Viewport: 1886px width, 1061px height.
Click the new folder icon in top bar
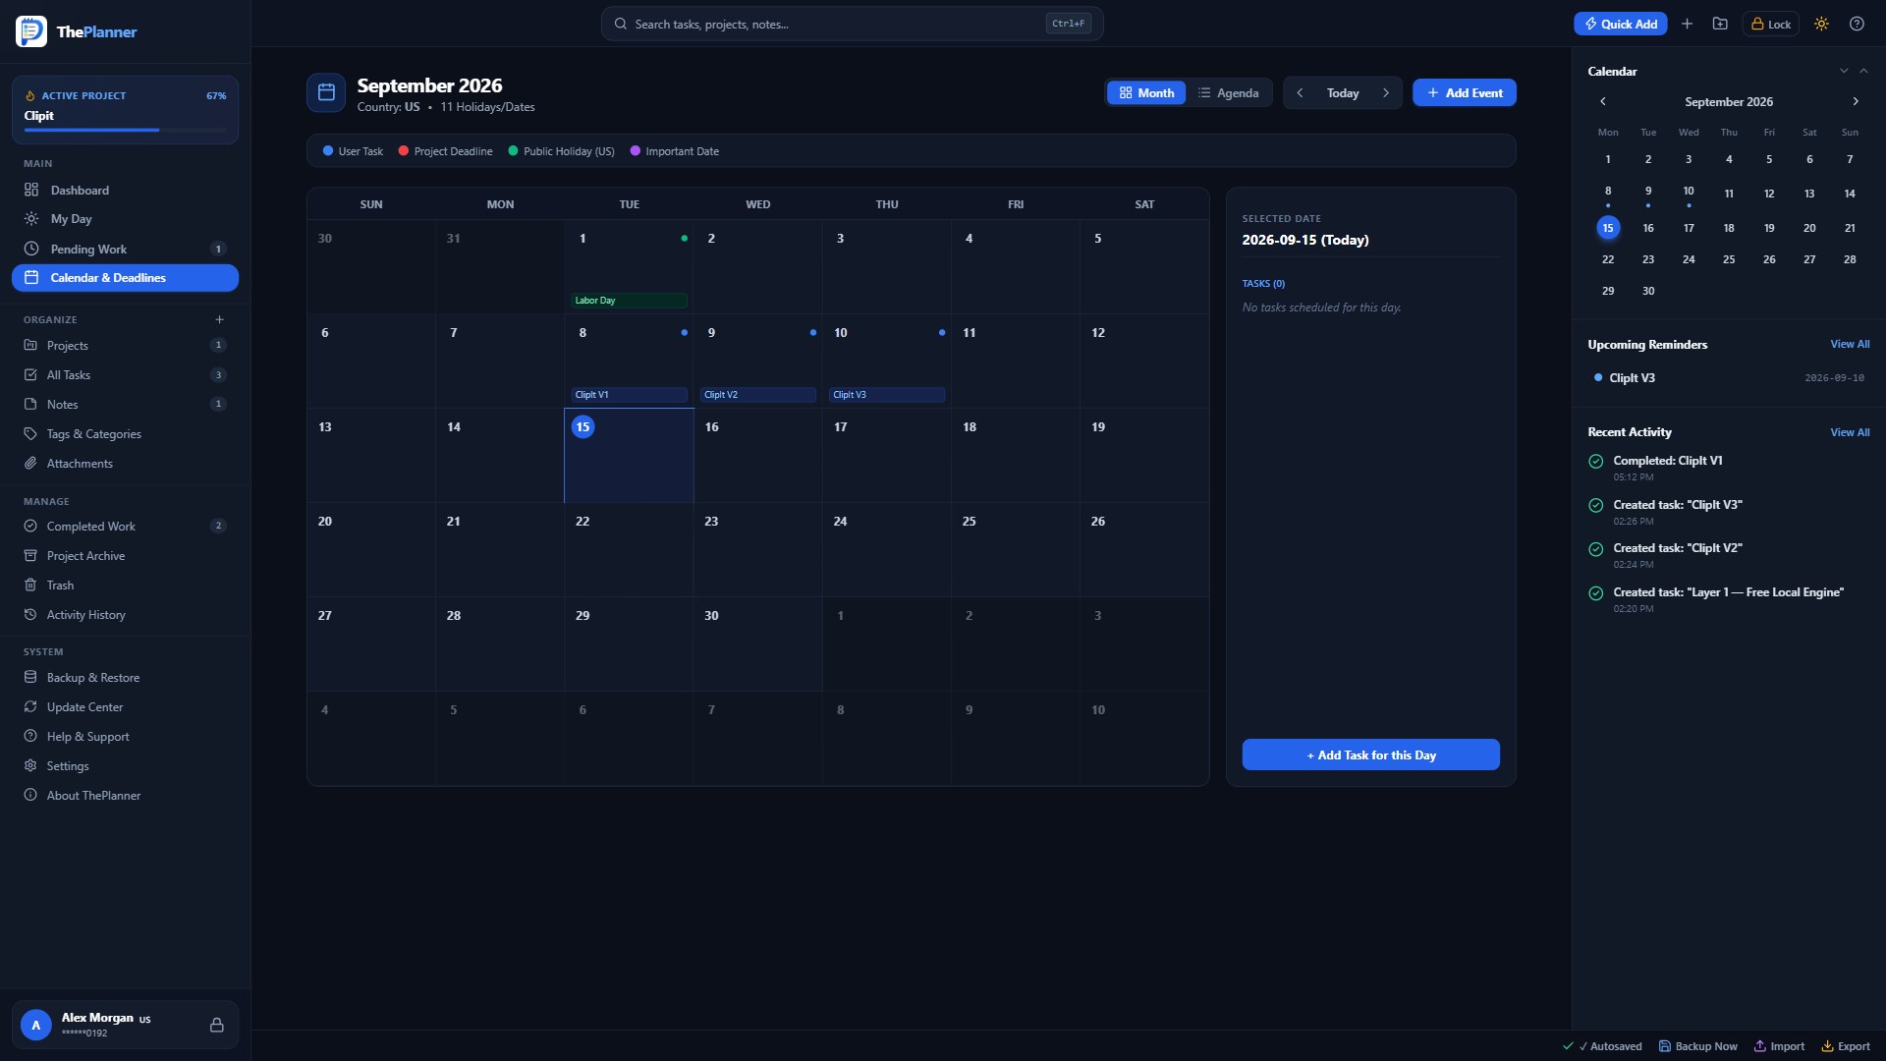[1720, 24]
